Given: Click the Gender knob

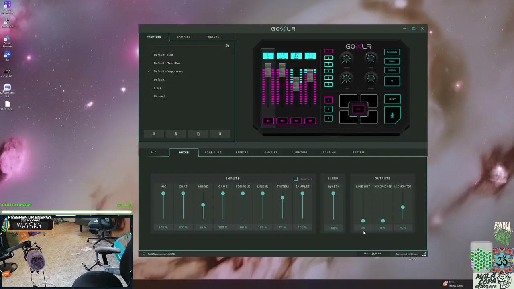Looking at the screenshot, I should click(x=371, y=79).
